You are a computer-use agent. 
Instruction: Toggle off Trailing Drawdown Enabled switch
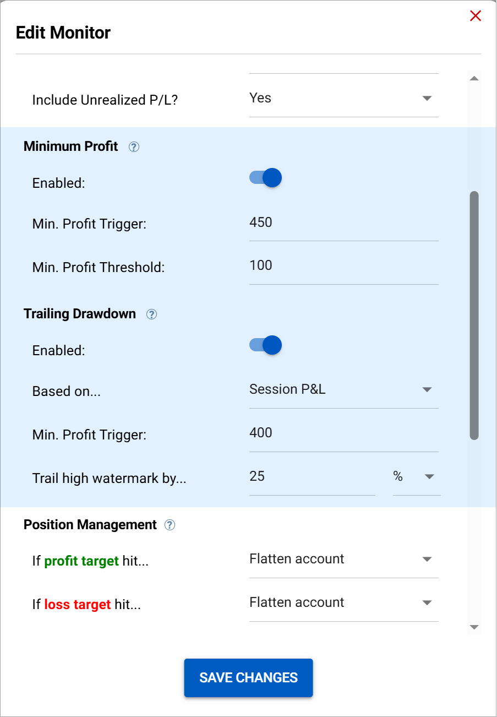tap(265, 345)
